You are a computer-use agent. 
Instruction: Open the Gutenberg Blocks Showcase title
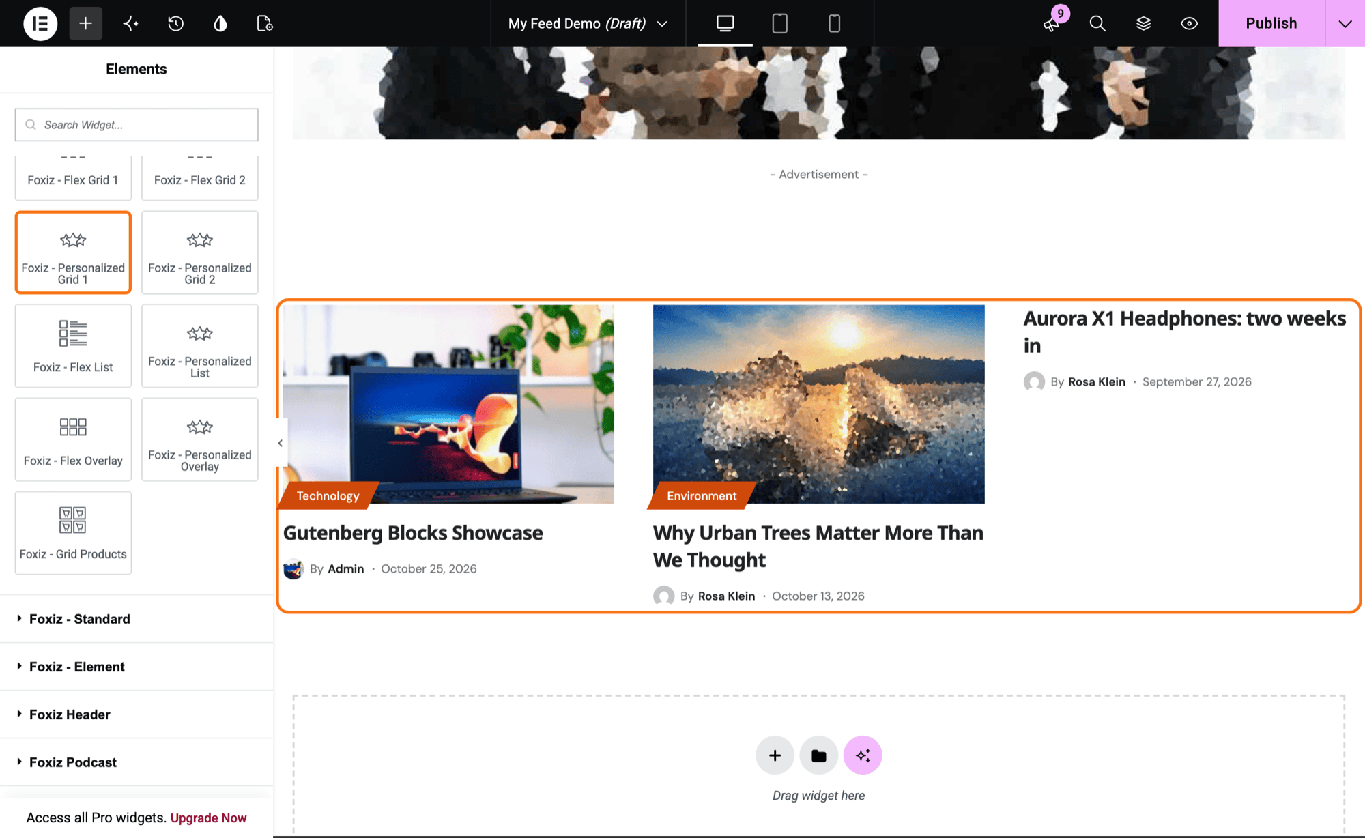click(413, 533)
